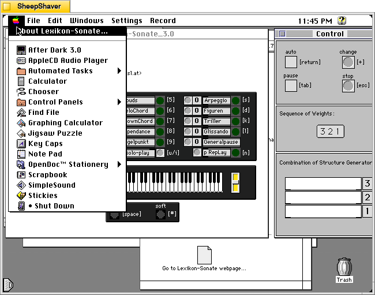Launch AppleCD Audio Player icon
Image resolution: width=375 pixels, height=295 pixels.
(21, 61)
